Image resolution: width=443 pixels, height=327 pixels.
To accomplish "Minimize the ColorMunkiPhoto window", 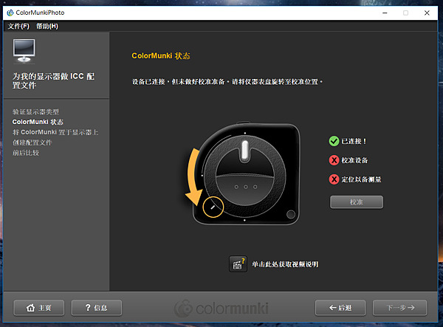I will click(x=385, y=13).
